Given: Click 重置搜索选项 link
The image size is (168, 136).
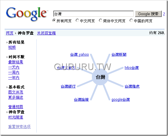Looking at the screenshot, I should (x=19, y=127).
